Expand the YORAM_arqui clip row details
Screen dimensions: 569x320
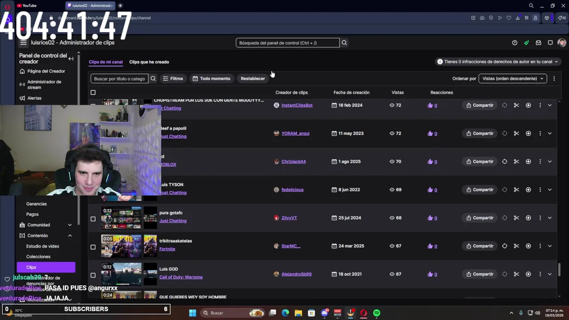tap(550, 133)
